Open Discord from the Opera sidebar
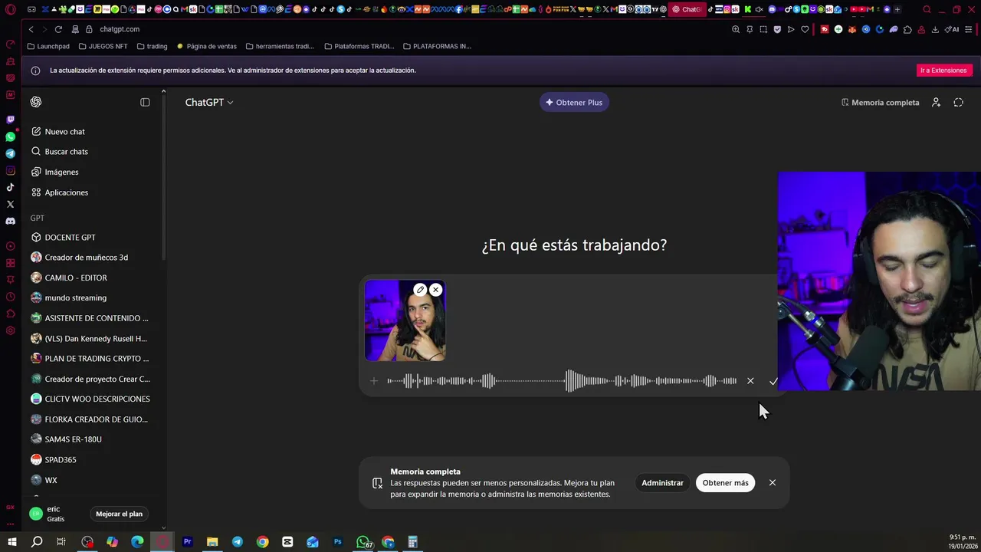Viewport: 981px width, 552px height. [x=10, y=221]
